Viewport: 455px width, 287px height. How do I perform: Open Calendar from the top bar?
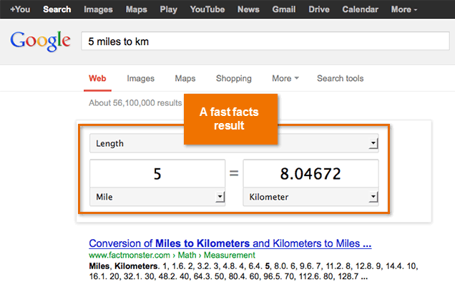(360, 9)
